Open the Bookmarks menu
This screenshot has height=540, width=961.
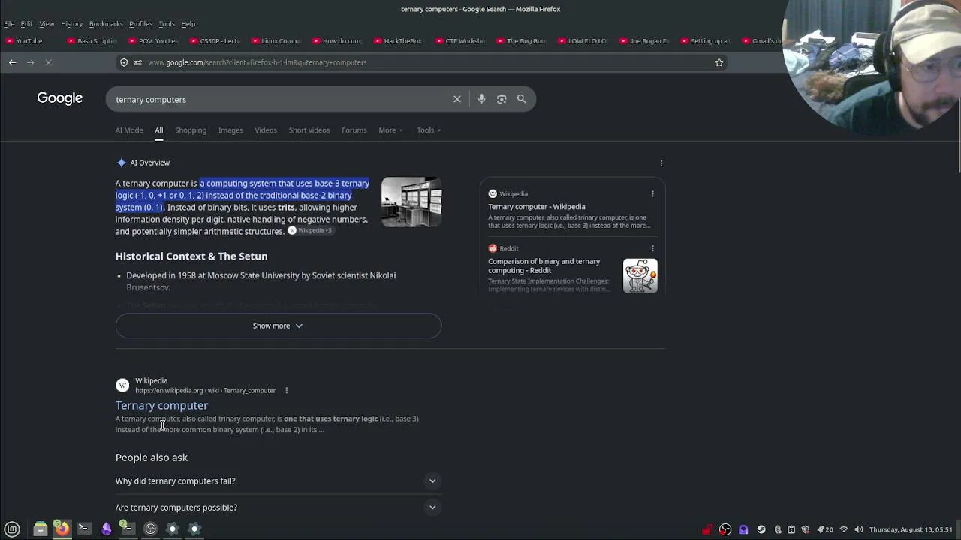[x=106, y=24]
